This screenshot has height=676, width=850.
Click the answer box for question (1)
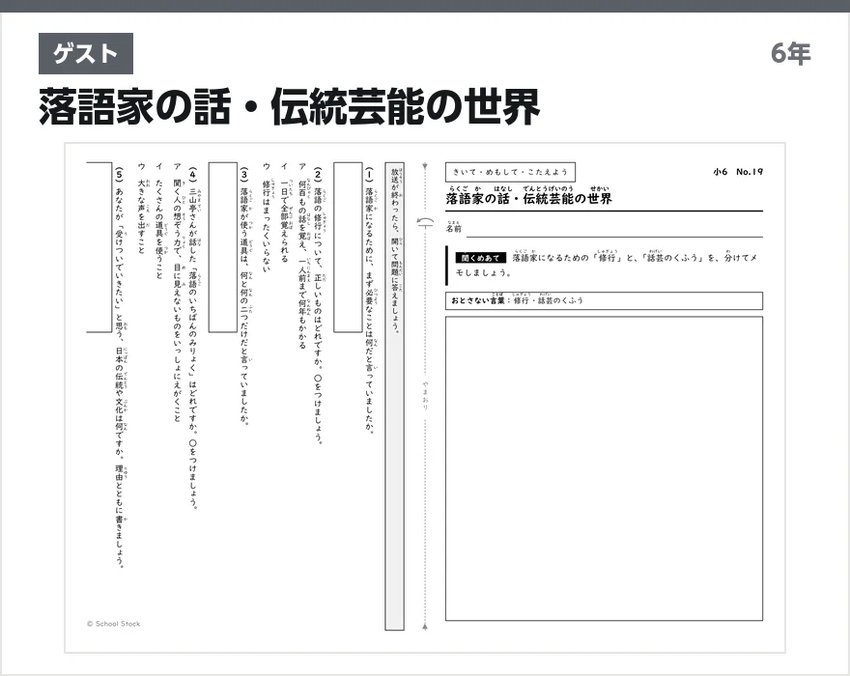pos(348,246)
